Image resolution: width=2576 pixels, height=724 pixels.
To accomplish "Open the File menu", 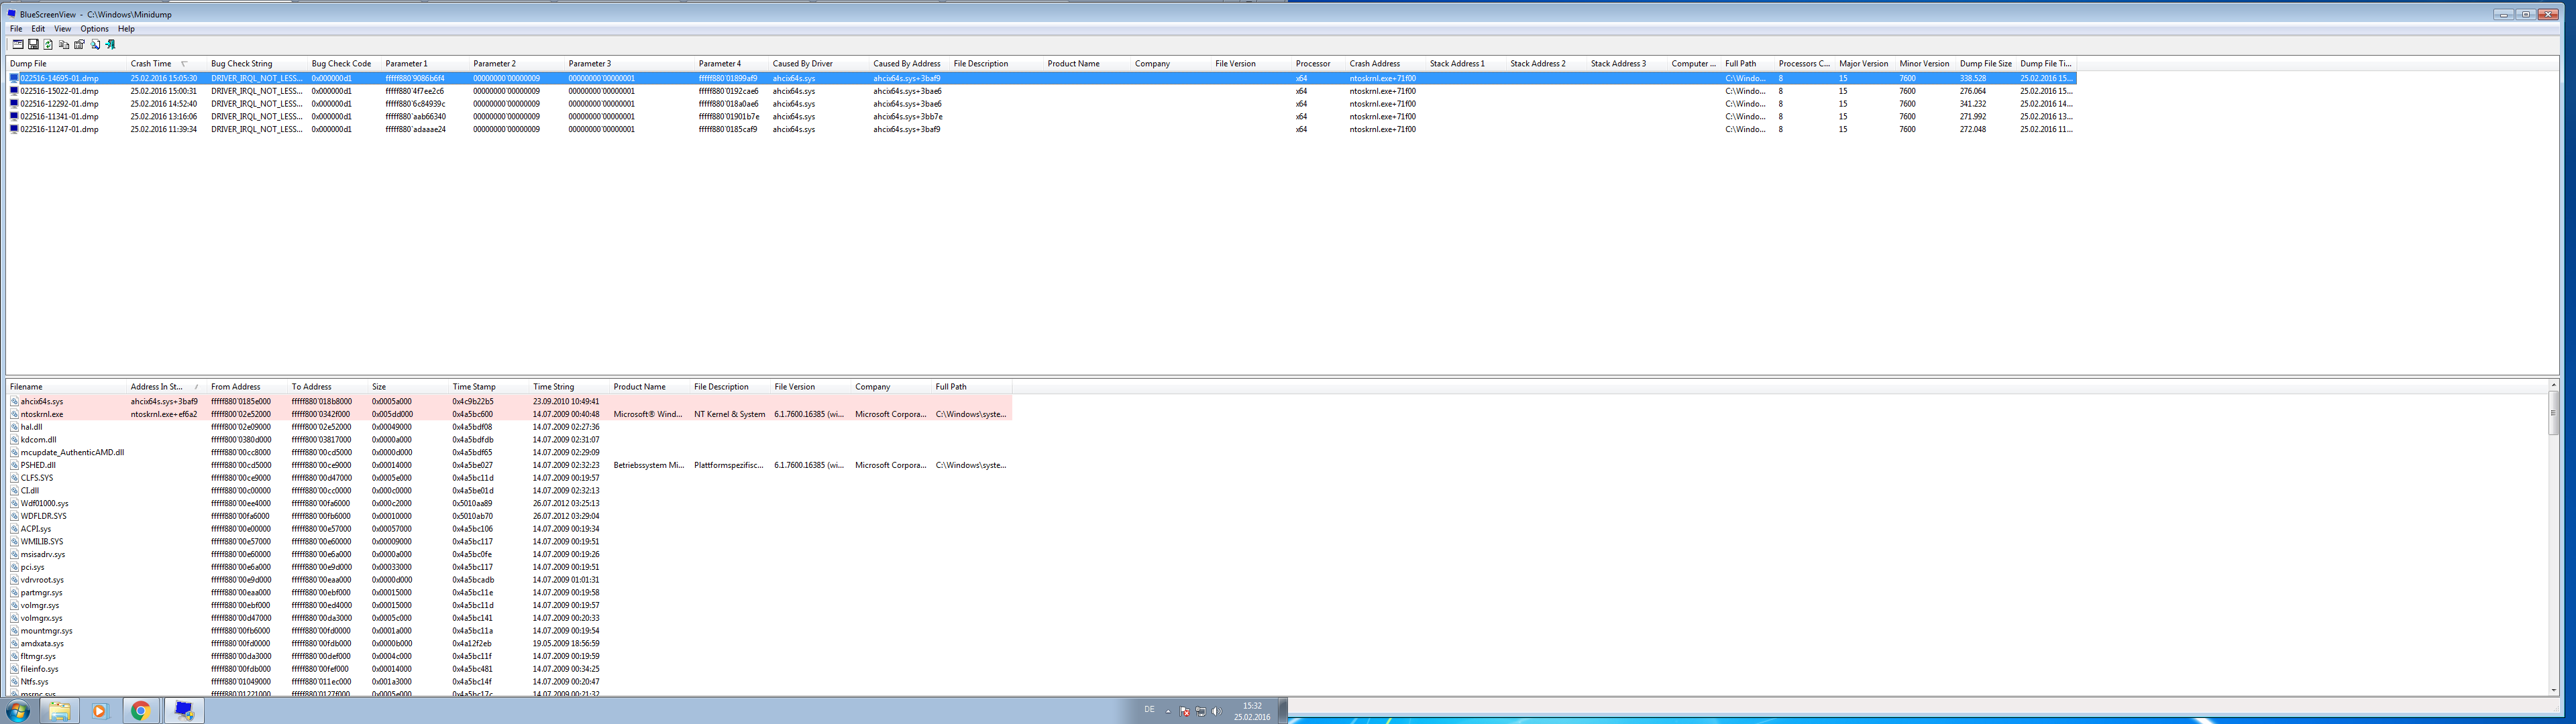I will [16, 29].
